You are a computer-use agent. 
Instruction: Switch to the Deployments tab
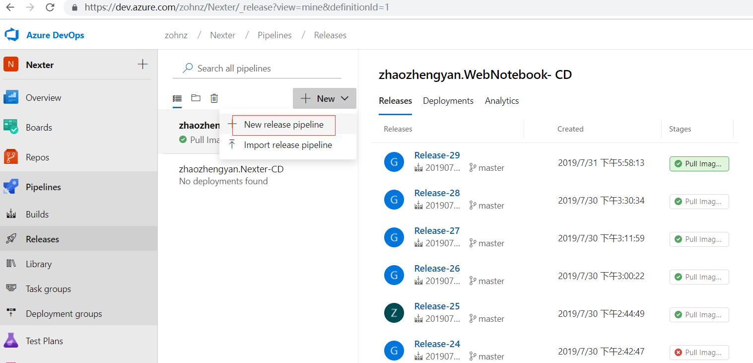point(448,101)
